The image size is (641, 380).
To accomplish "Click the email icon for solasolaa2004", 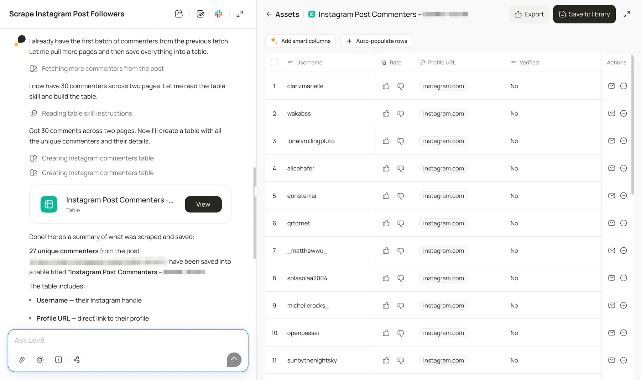I will [611, 278].
